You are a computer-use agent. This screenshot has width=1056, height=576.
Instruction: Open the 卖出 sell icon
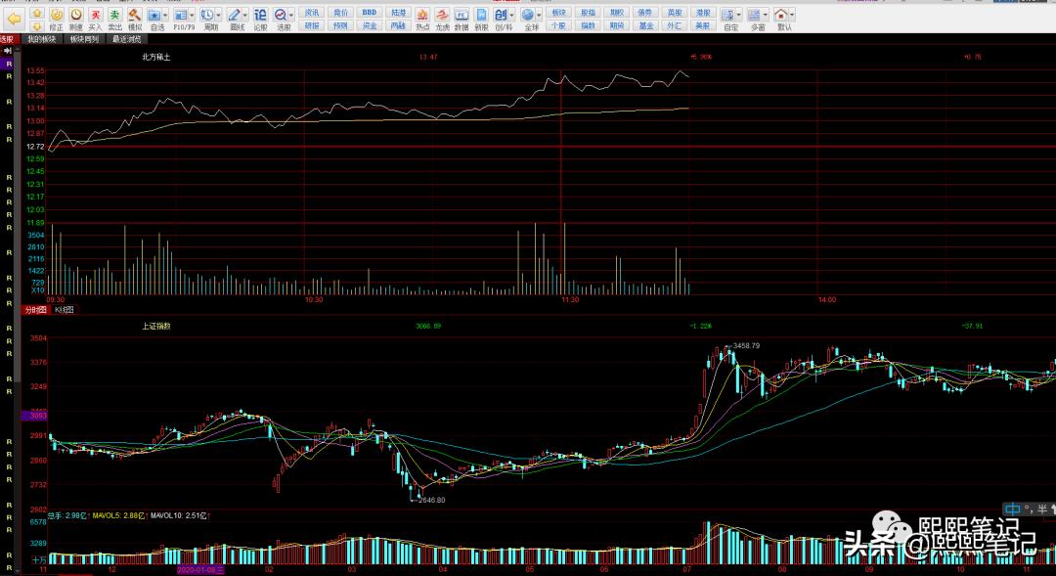pos(115,19)
